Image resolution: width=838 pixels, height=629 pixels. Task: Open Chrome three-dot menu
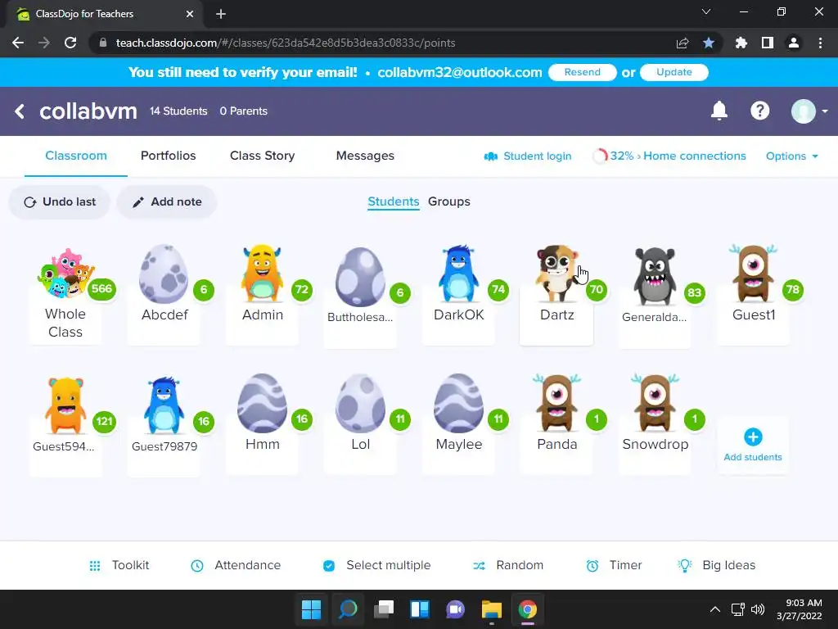tap(820, 43)
